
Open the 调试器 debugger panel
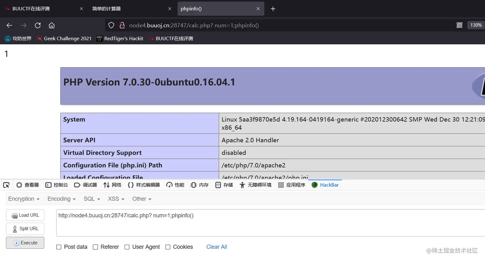click(86, 185)
